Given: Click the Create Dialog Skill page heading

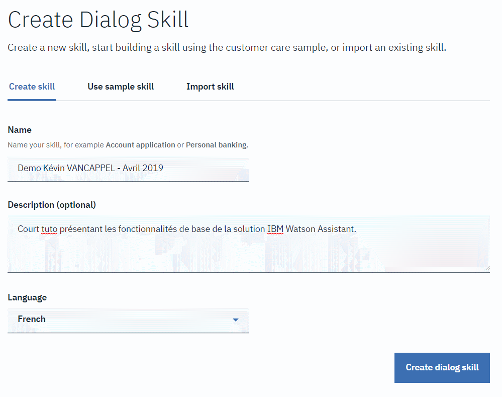Looking at the screenshot, I should pyautogui.click(x=98, y=20).
